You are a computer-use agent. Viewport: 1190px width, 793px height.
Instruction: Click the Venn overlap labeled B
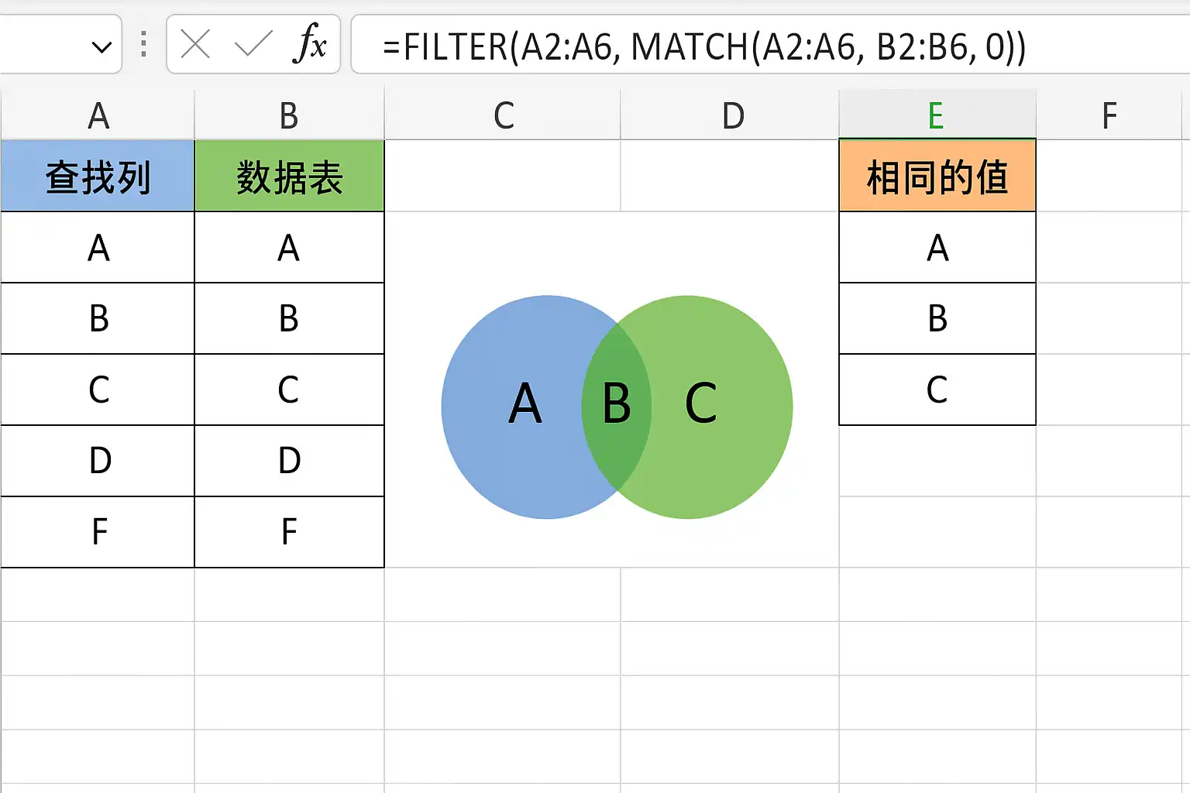point(617,405)
